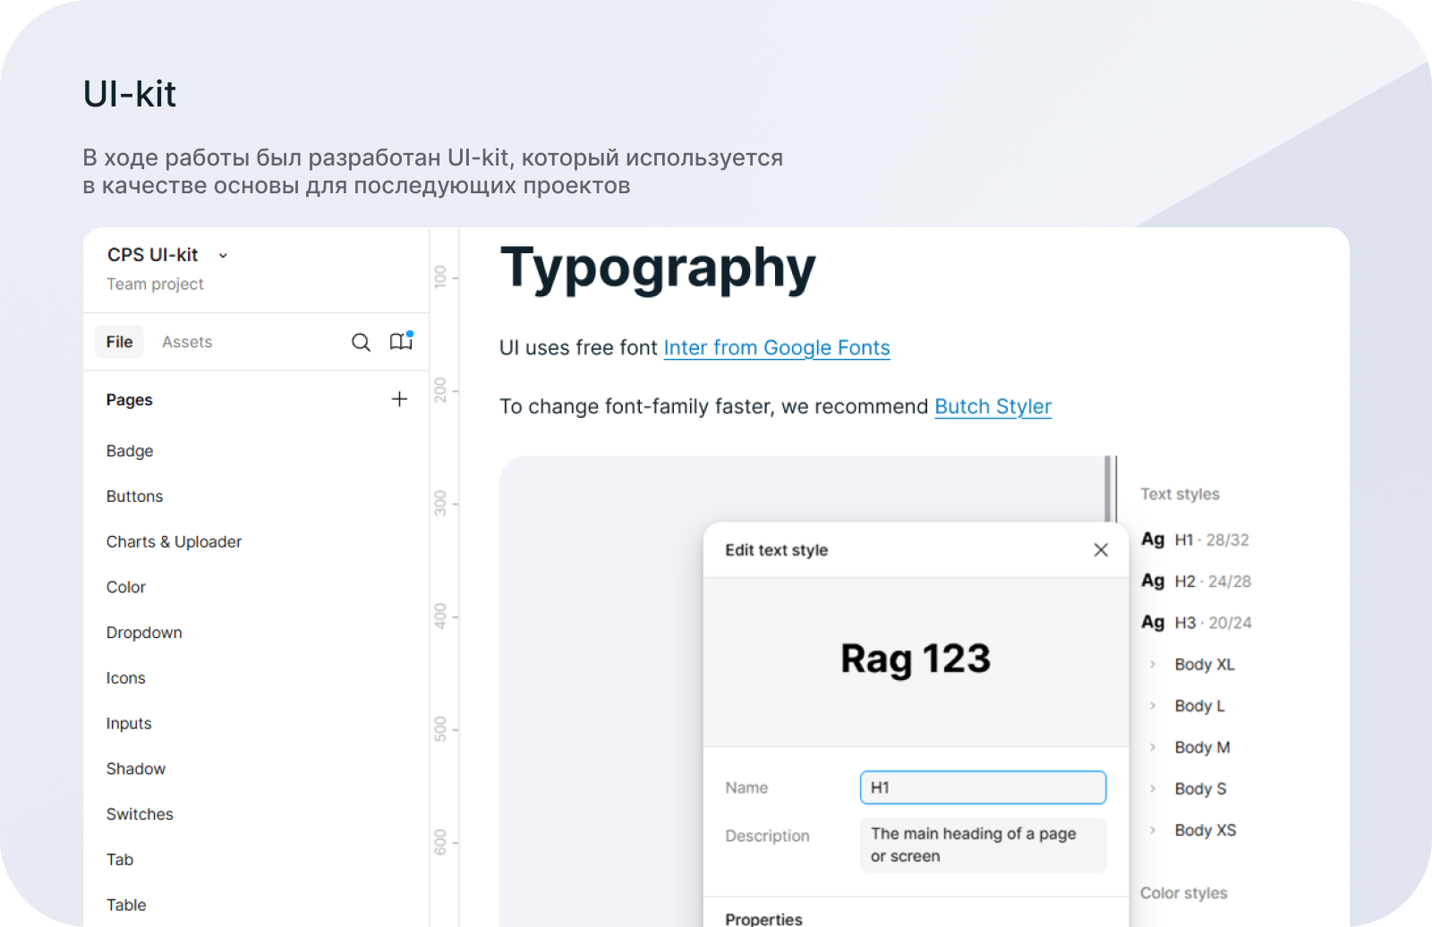Expand the Body XS text style group
The image size is (1432, 927).
pyautogui.click(x=1153, y=830)
